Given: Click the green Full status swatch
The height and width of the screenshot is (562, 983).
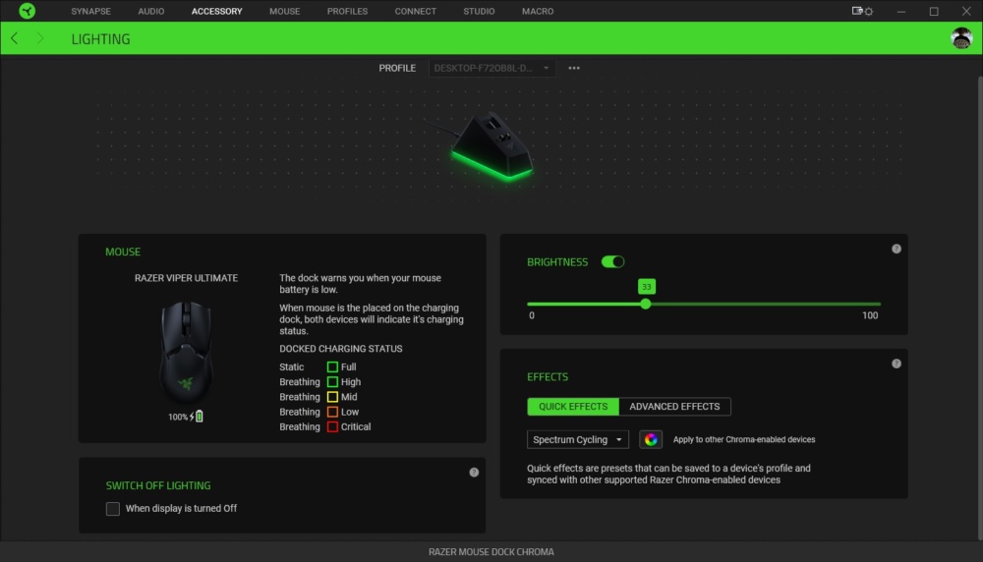Looking at the screenshot, I should coord(332,367).
